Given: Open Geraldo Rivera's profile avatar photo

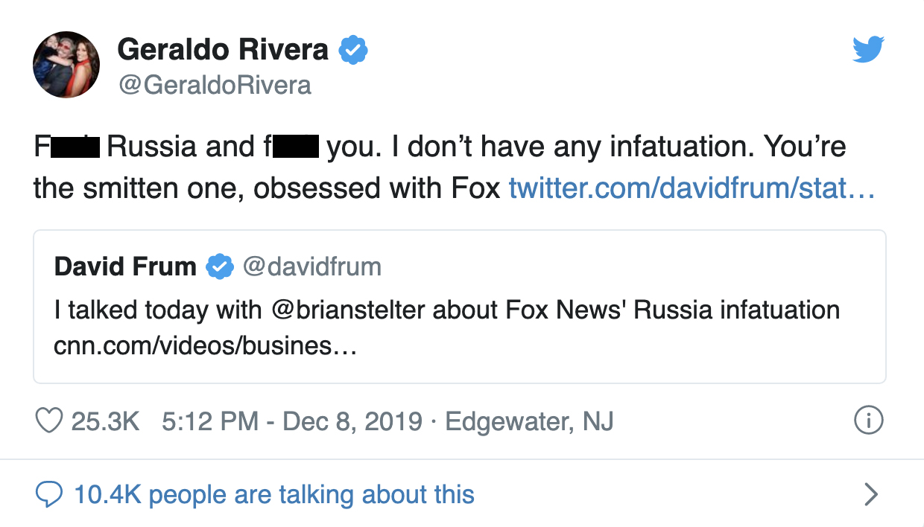Looking at the screenshot, I should [66, 65].
